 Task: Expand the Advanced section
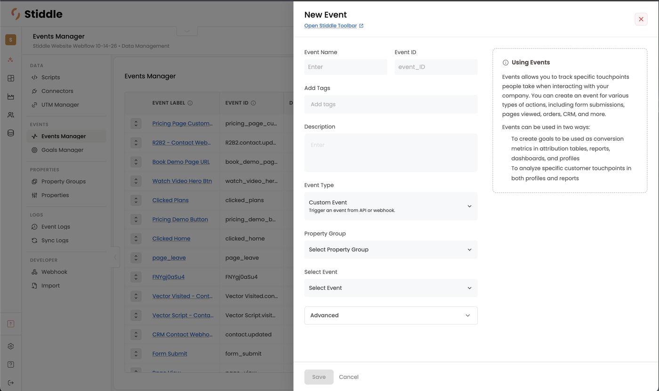click(x=391, y=316)
